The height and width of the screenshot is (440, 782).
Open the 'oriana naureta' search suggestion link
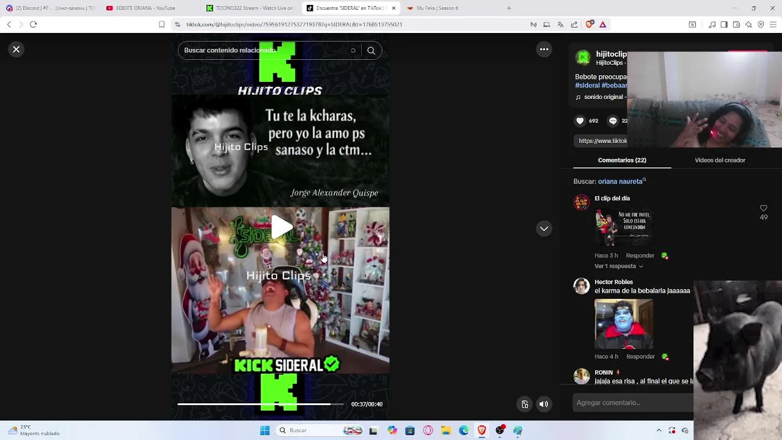(x=621, y=182)
